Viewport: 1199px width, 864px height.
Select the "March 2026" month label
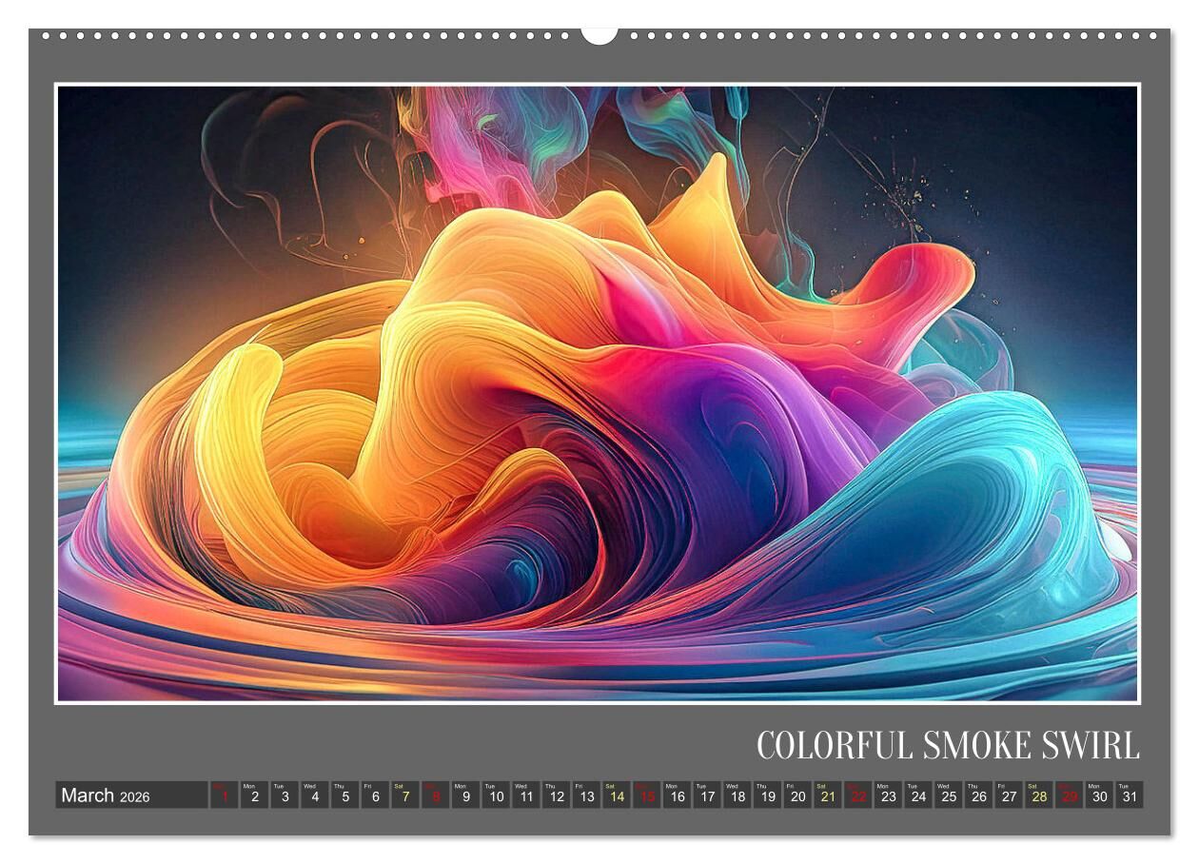point(106,795)
